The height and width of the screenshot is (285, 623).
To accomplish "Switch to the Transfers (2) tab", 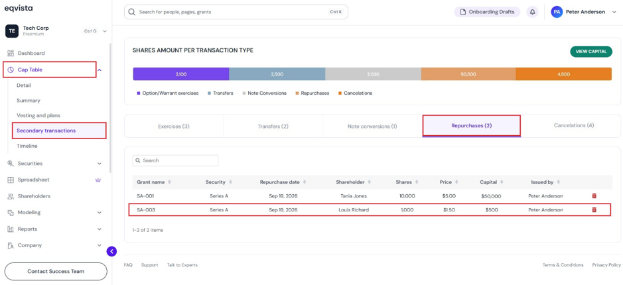I will point(273,126).
